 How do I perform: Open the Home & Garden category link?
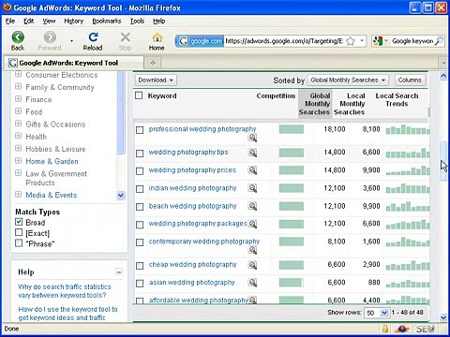(52, 161)
